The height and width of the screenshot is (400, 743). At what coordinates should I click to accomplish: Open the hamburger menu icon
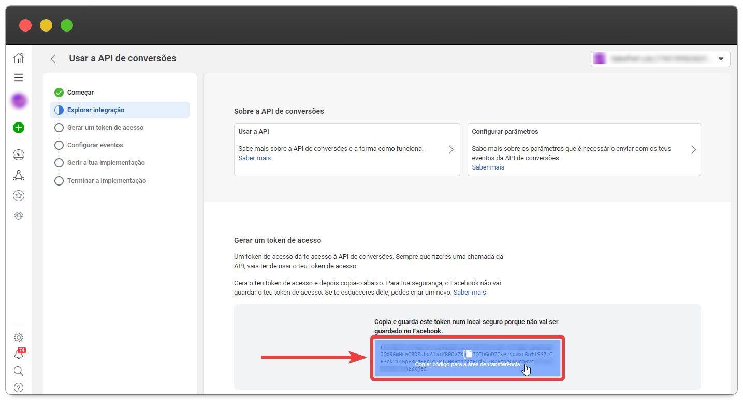coord(19,78)
